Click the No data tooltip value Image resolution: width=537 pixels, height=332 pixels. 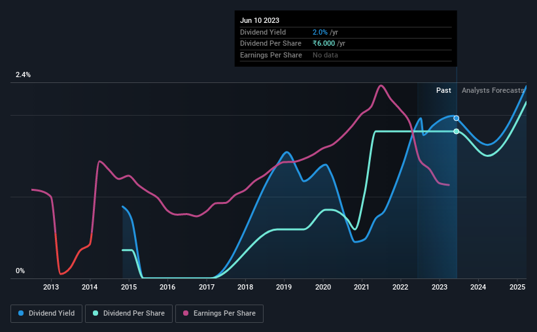pyautogui.click(x=325, y=55)
